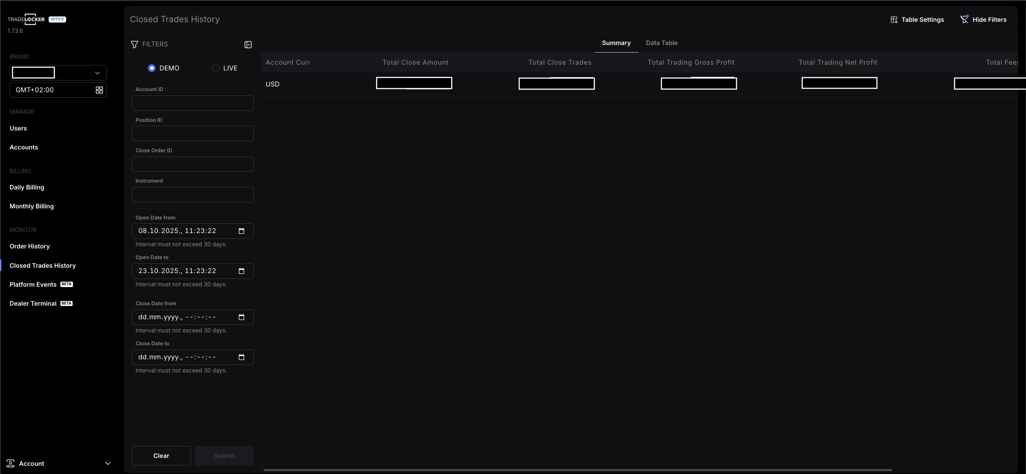
Task: Open Dealer Terminal beta page
Action: (33, 303)
